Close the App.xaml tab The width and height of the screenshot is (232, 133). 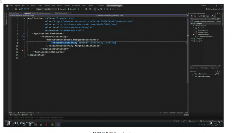click(x=35, y=13)
